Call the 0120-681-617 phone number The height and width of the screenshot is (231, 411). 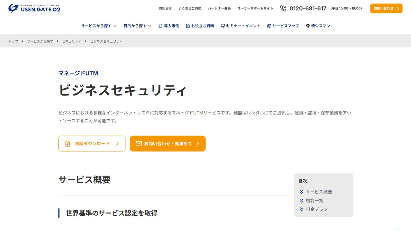click(308, 8)
